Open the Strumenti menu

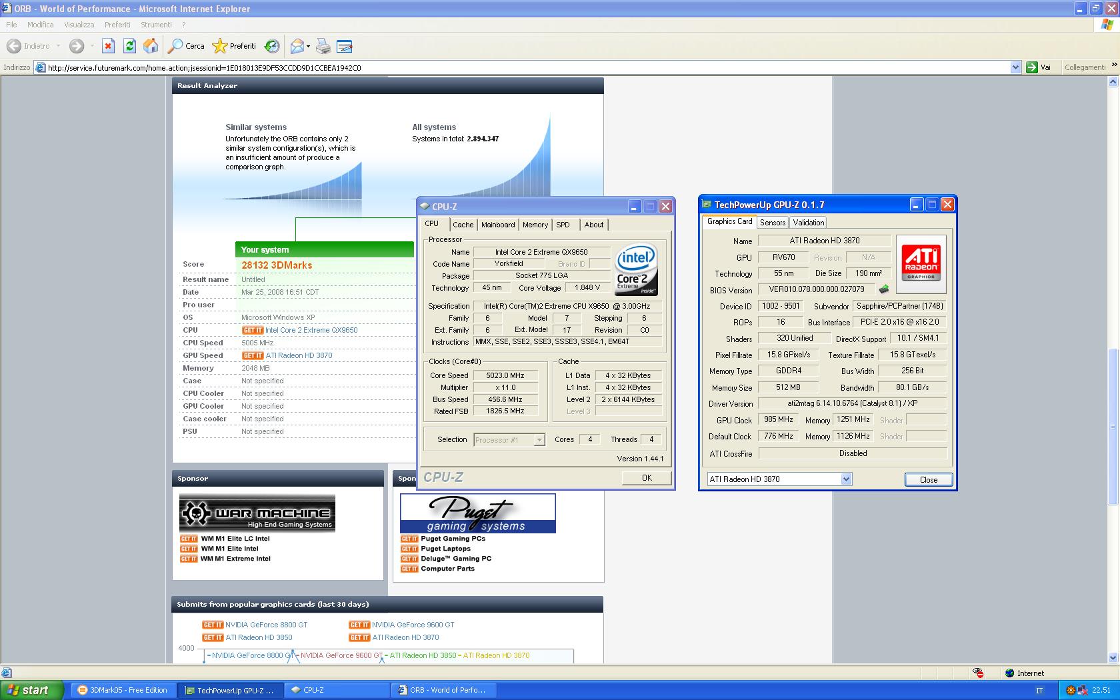(156, 25)
